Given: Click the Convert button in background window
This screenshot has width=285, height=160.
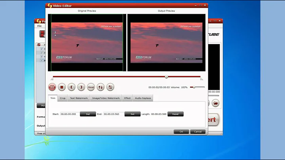Looking at the screenshot, I should coord(214,120).
